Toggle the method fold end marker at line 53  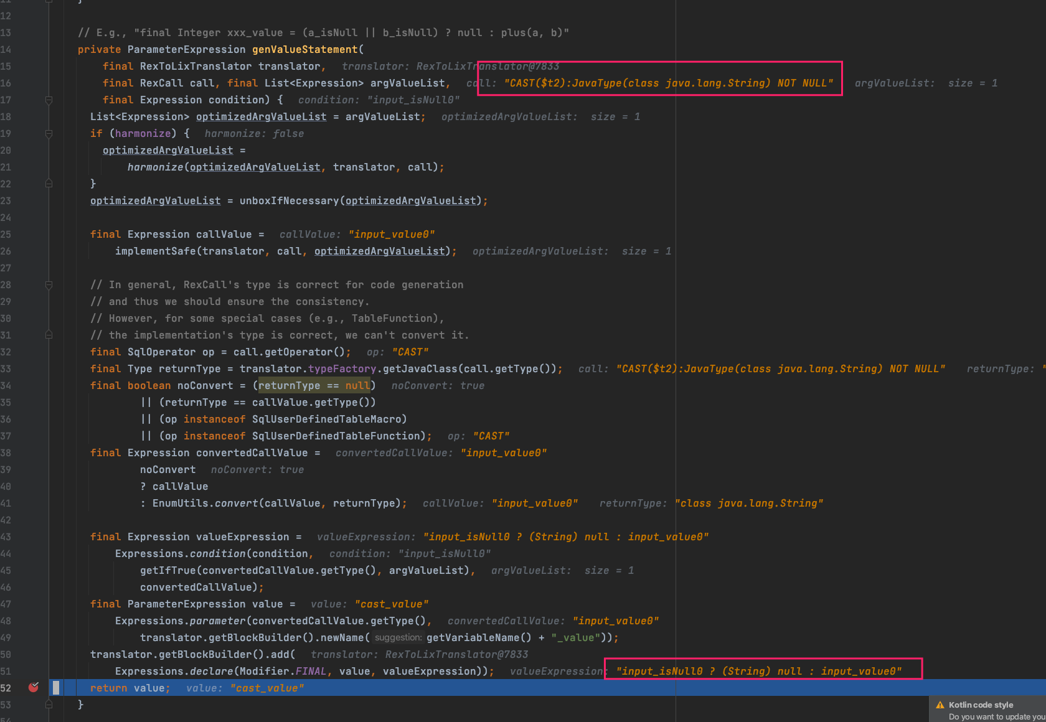point(49,705)
